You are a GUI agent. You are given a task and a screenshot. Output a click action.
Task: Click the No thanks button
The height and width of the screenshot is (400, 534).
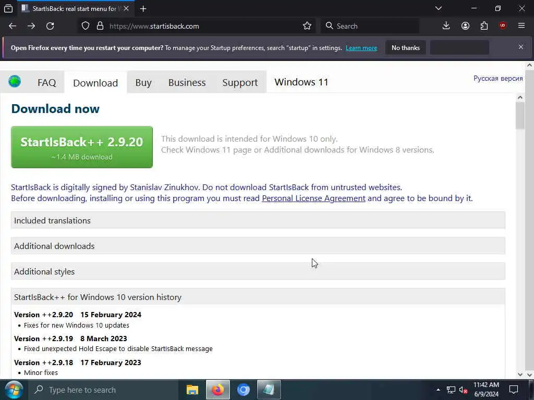coord(406,47)
